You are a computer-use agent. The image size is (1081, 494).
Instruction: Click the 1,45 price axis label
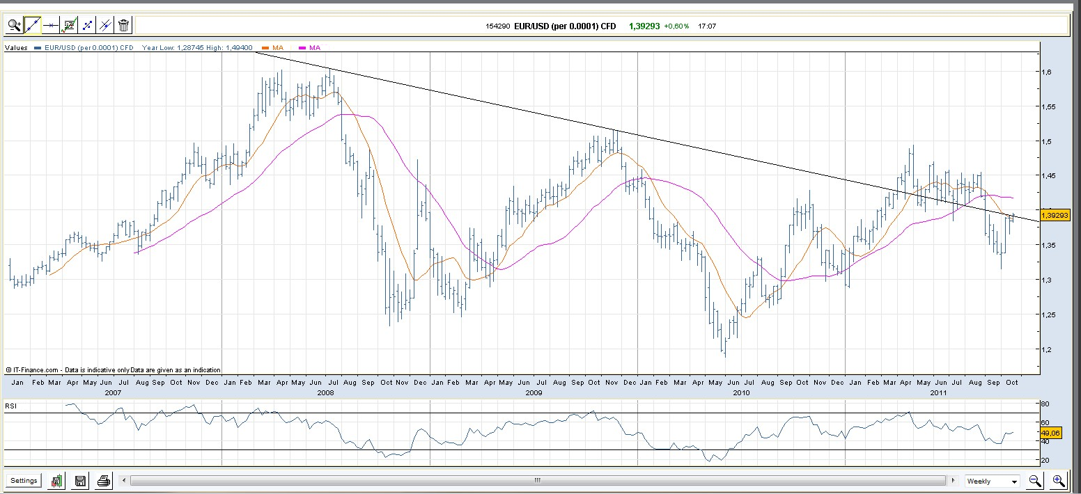[1049, 176]
